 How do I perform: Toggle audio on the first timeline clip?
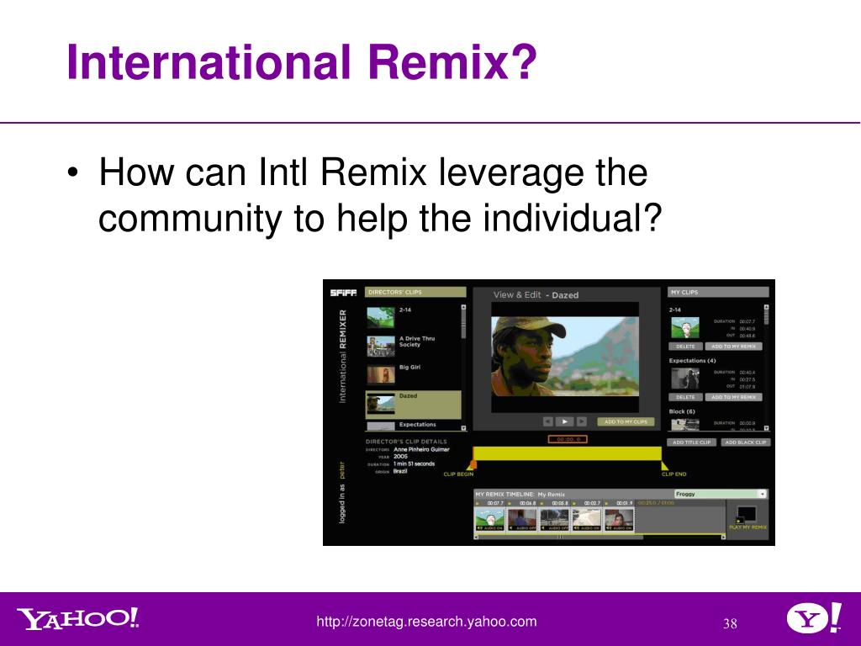pos(489,528)
